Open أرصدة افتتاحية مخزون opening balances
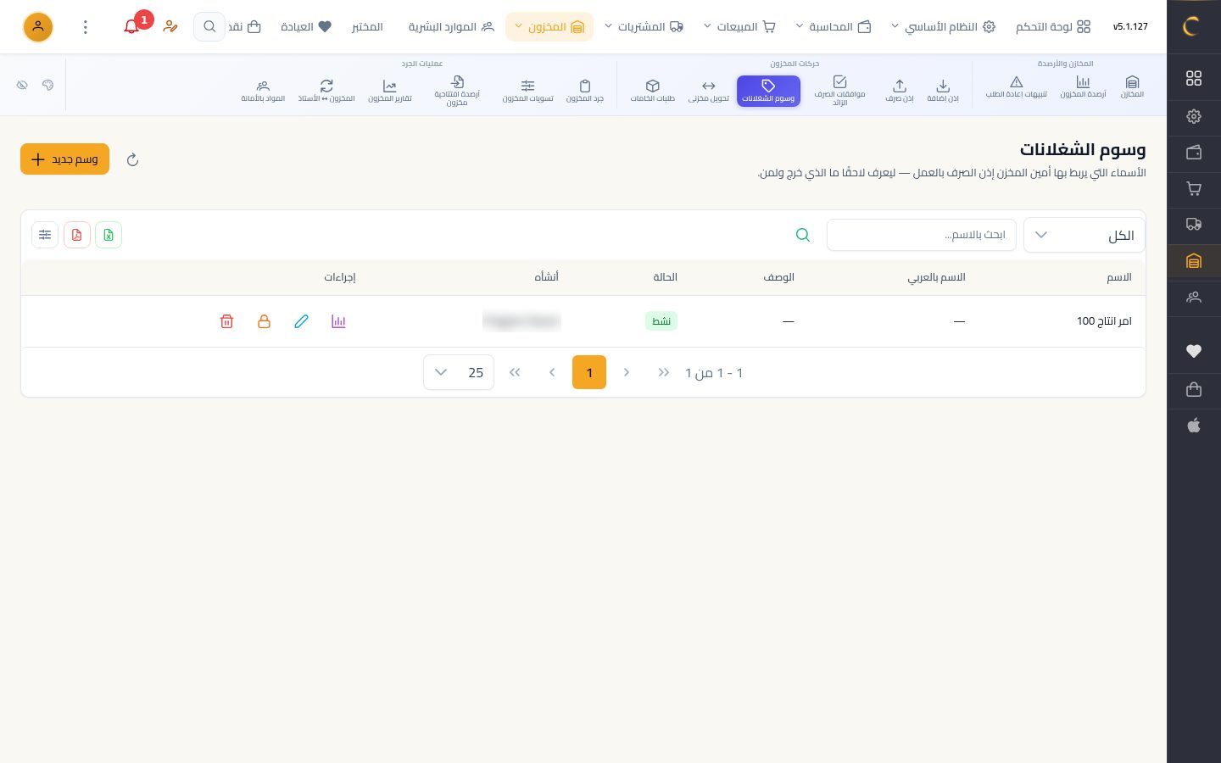This screenshot has width=1221, height=763. (457, 91)
